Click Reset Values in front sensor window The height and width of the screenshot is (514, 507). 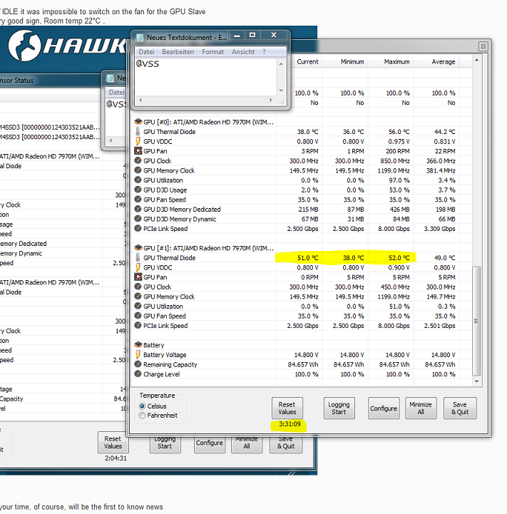tap(287, 408)
